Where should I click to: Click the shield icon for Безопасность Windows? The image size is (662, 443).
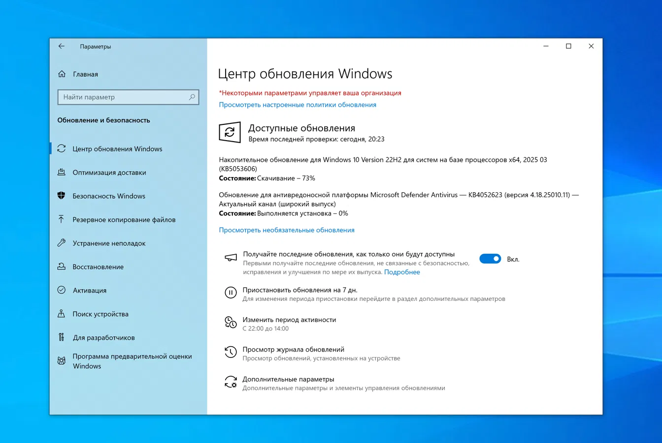click(x=62, y=196)
